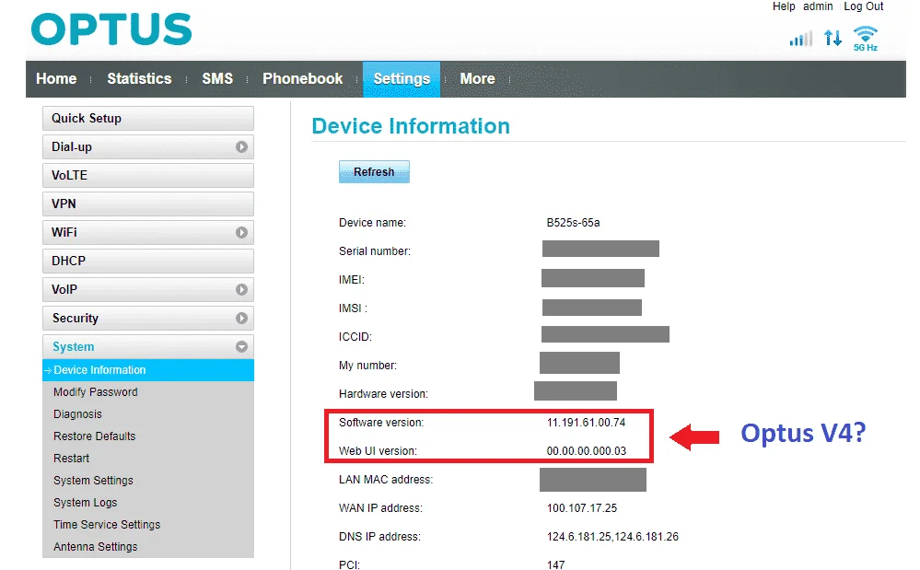Click the OPTUS logo
This screenshot has height=570, width=920.
111,29
